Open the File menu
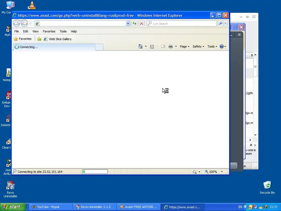This screenshot has height=211, width=281. (x=16, y=31)
